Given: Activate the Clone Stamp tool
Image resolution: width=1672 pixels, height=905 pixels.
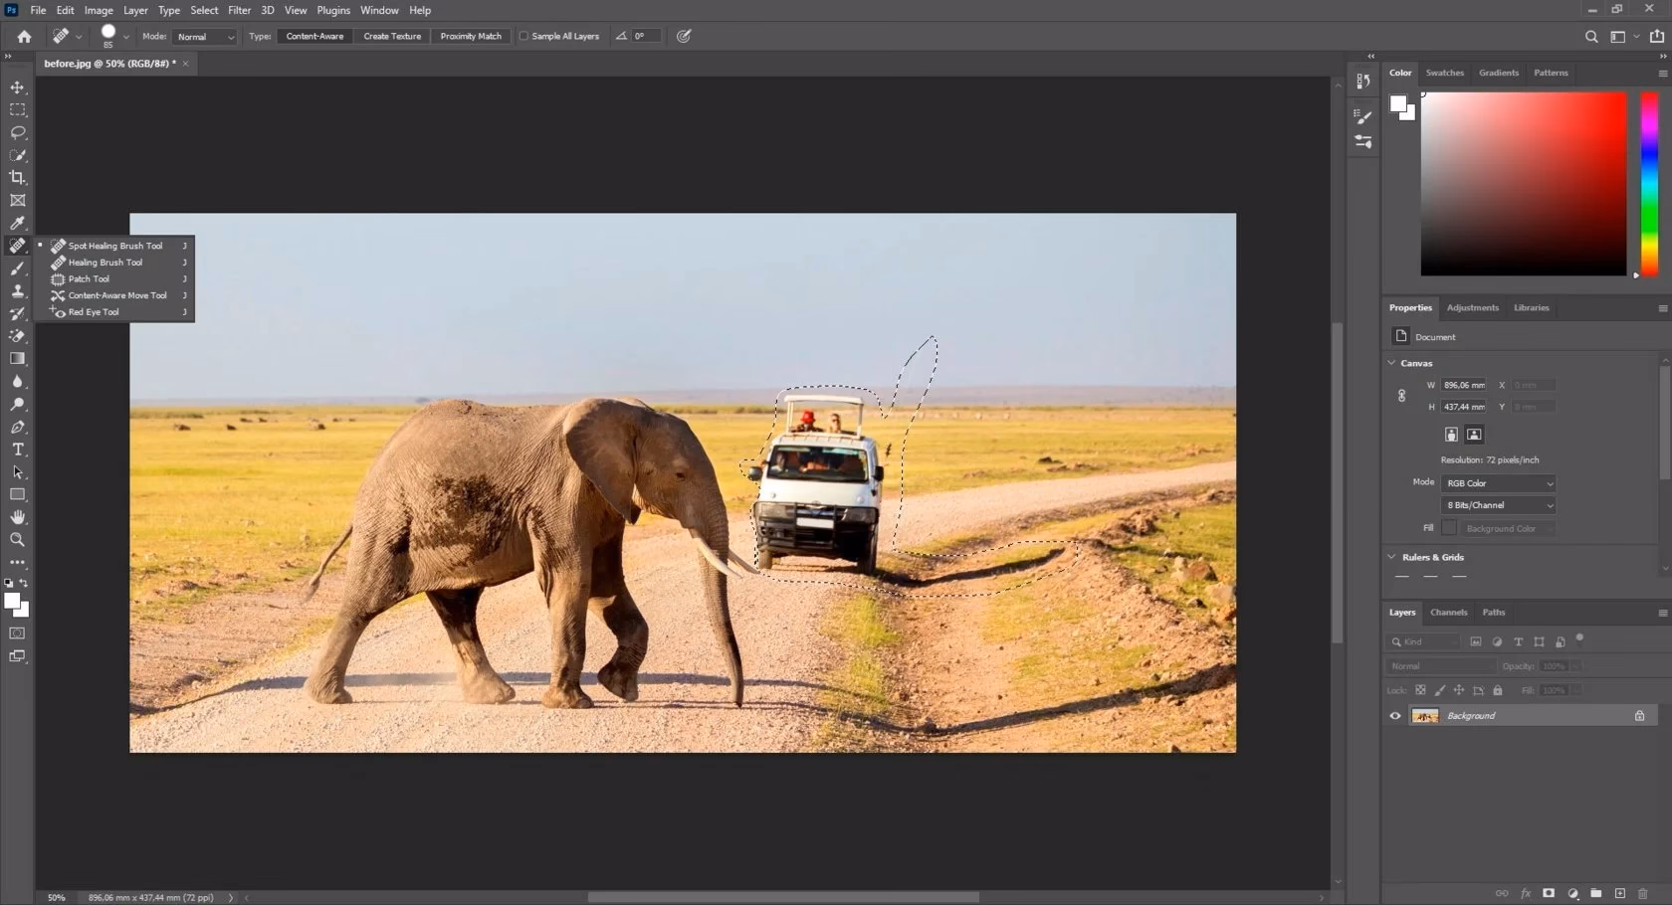Looking at the screenshot, I should pos(17,291).
